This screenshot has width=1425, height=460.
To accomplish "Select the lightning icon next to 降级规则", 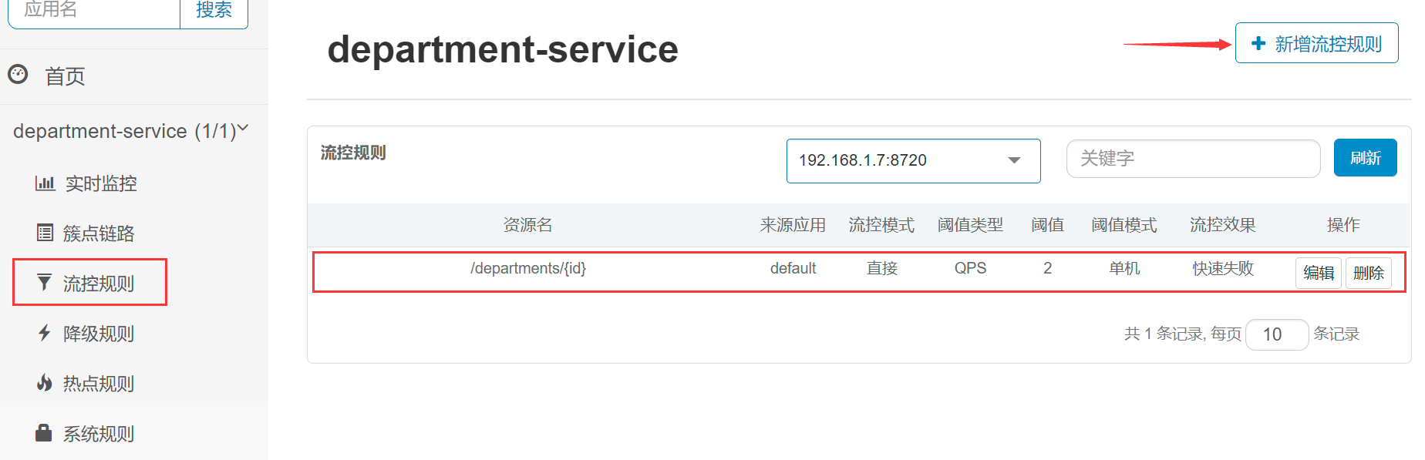I will pos(44,333).
